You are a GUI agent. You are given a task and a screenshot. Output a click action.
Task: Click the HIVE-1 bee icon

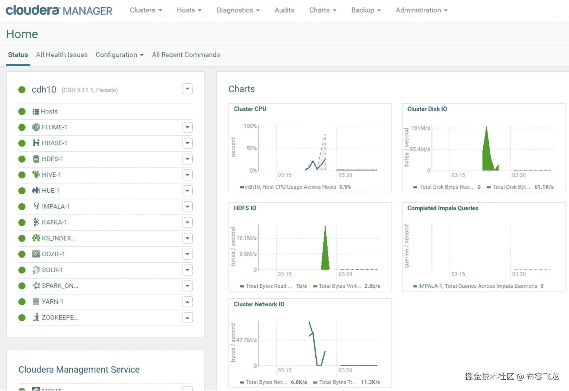pyautogui.click(x=36, y=174)
